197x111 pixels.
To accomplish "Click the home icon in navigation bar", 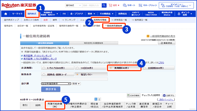I will tap(6, 14).
